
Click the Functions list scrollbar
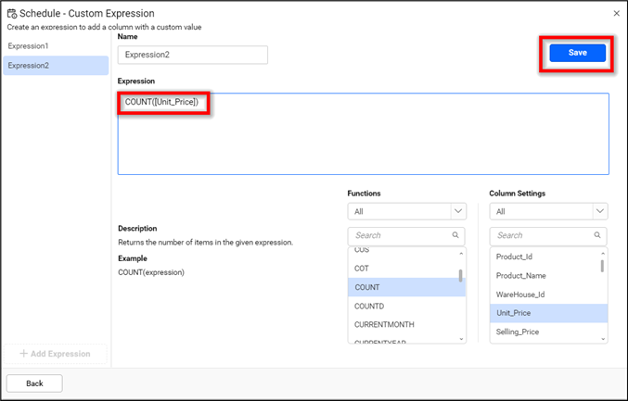pos(461,275)
